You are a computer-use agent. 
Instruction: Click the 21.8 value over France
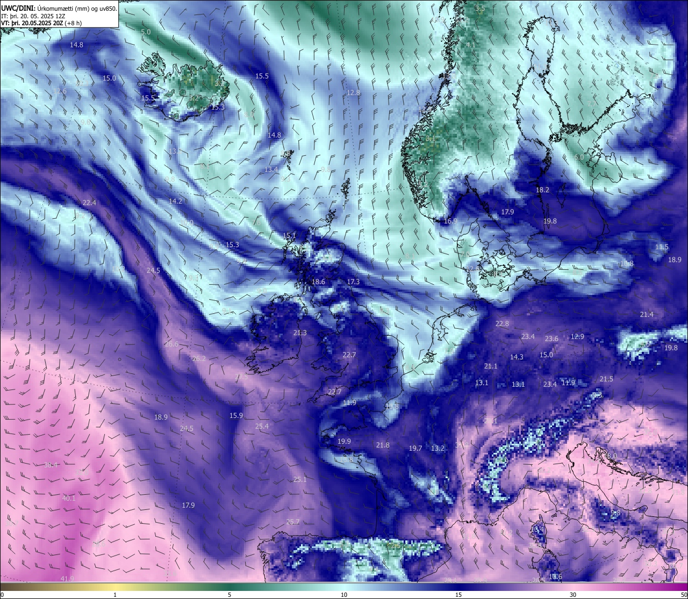point(383,445)
